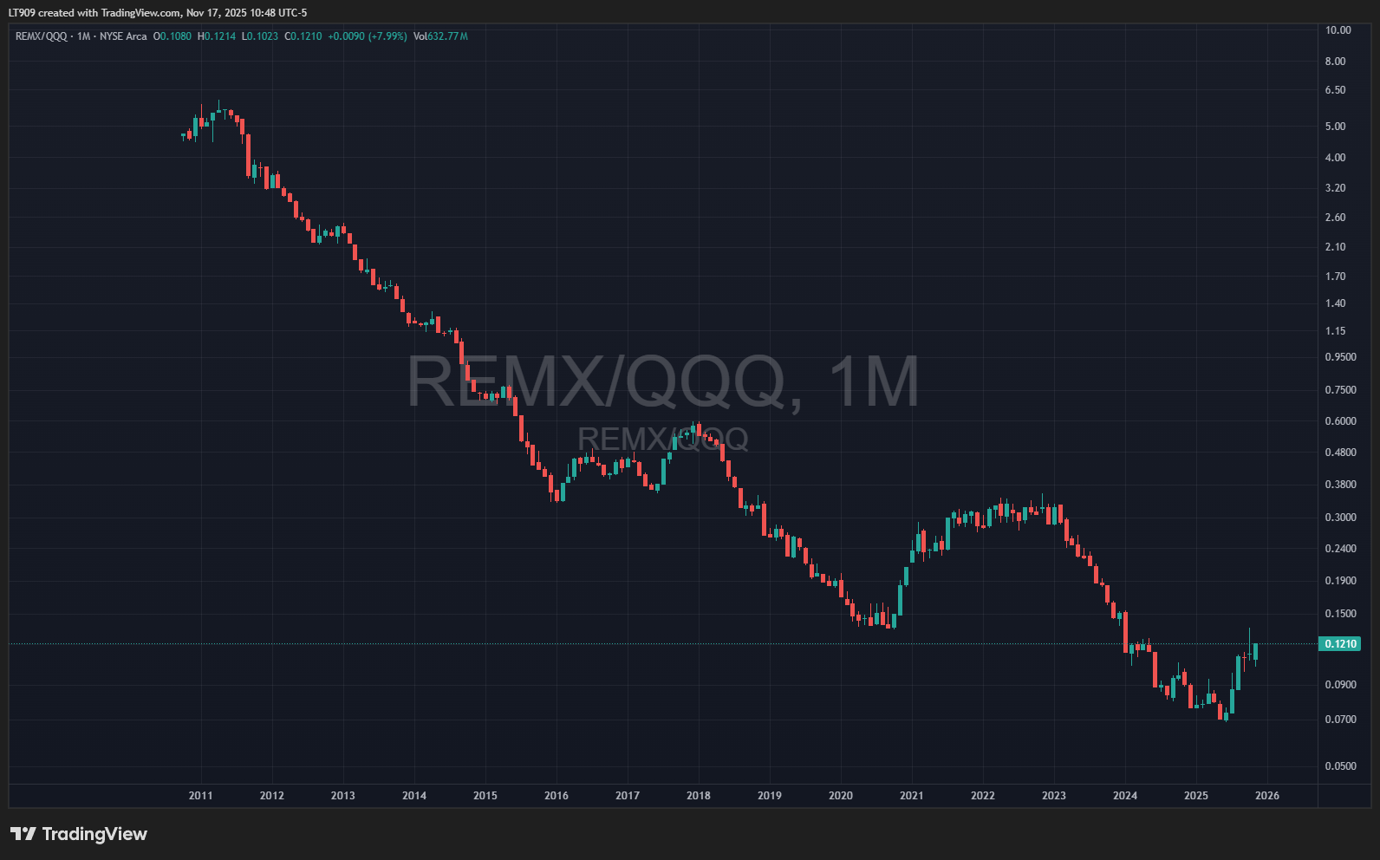Click the green 0.1210 current price tag
The image size is (1380, 860).
pos(1341,643)
